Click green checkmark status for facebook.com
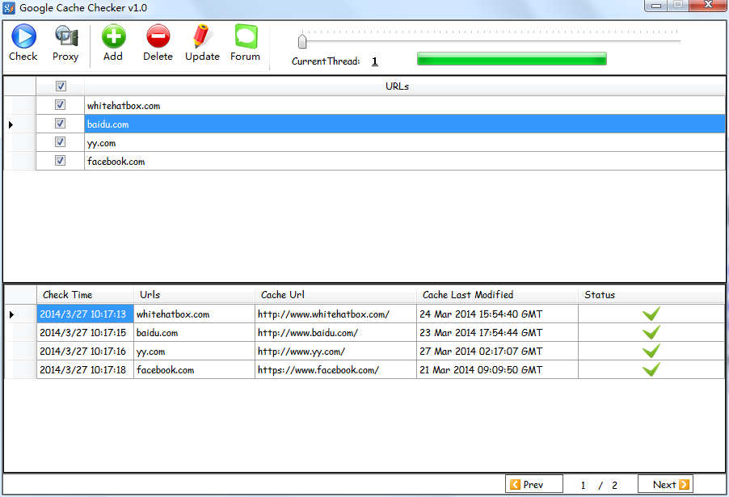The height and width of the screenshot is (497, 729). click(x=651, y=369)
